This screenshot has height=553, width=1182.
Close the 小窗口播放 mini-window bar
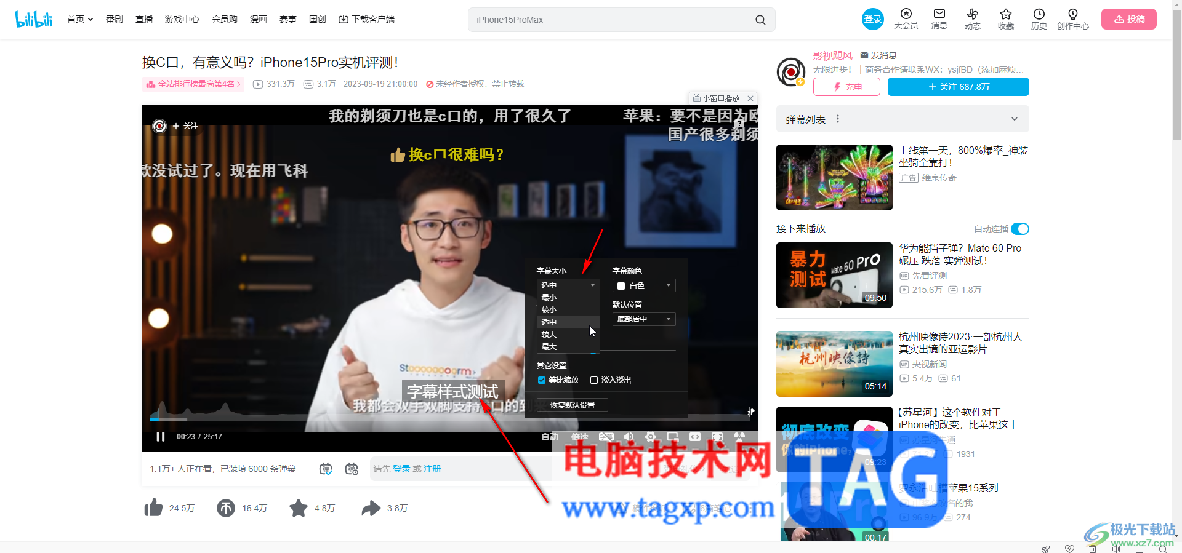pos(750,98)
